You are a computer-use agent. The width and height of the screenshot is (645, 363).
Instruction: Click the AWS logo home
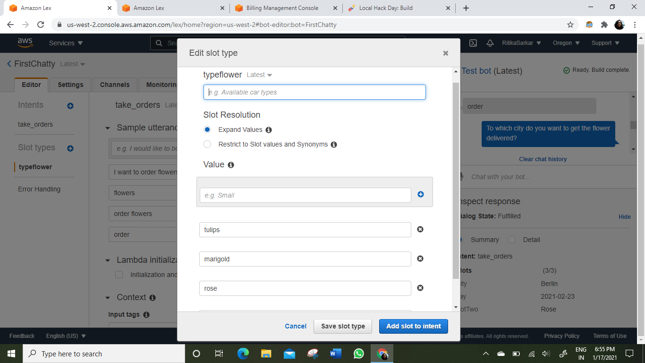coord(25,43)
